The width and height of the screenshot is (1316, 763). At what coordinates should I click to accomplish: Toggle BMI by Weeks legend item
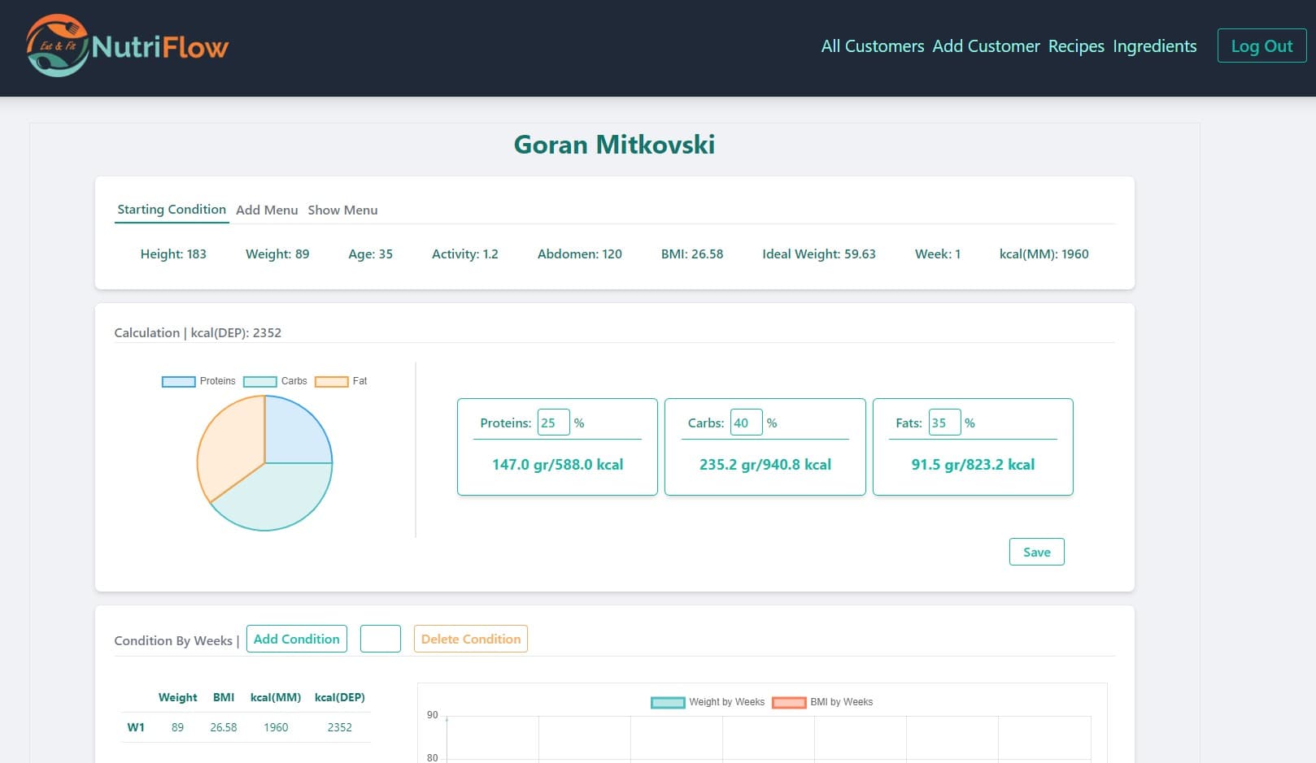point(789,702)
